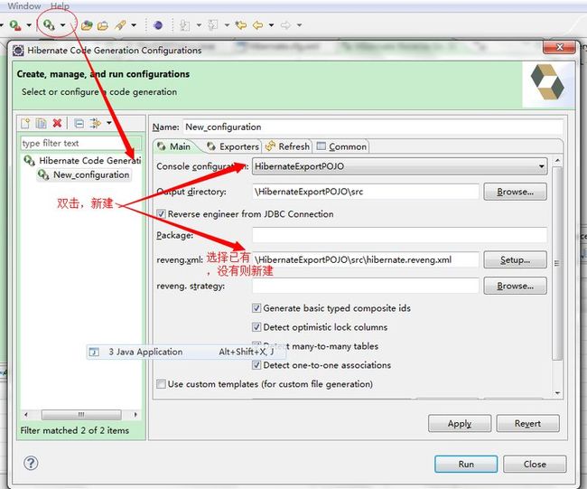587x489 pixels.
Task: Click the vertical scrollbar thumb in Main tab
Action: point(557,263)
